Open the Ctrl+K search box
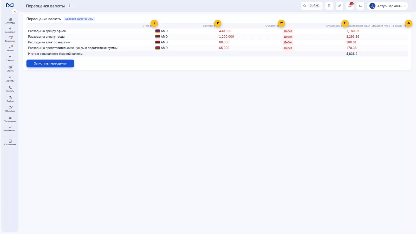The height and width of the screenshot is (234, 416). tap(311, 6)
